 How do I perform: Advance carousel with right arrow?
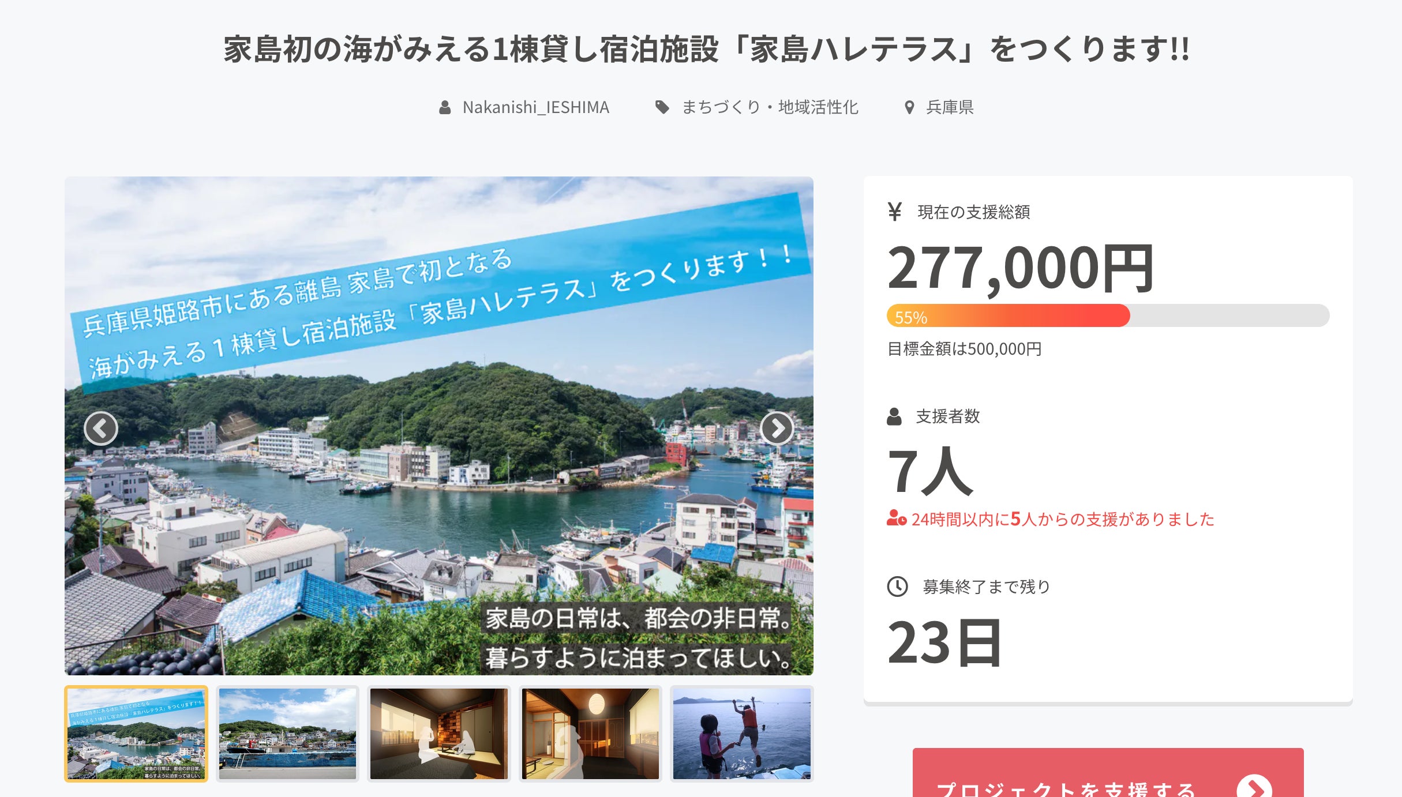[777, 428]
